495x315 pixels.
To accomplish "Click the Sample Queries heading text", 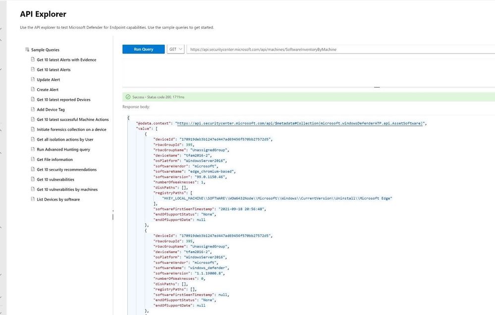I will (x=45, y=50).
